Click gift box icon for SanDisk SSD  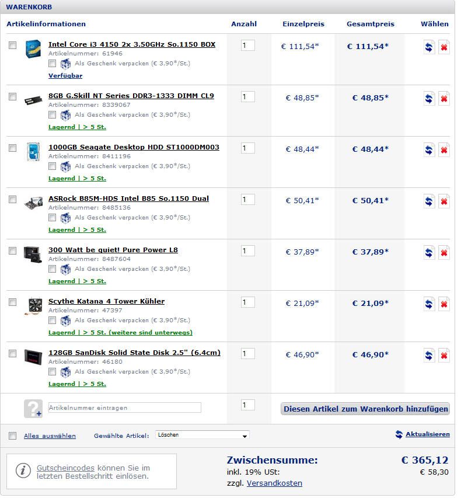coord(66,373)
